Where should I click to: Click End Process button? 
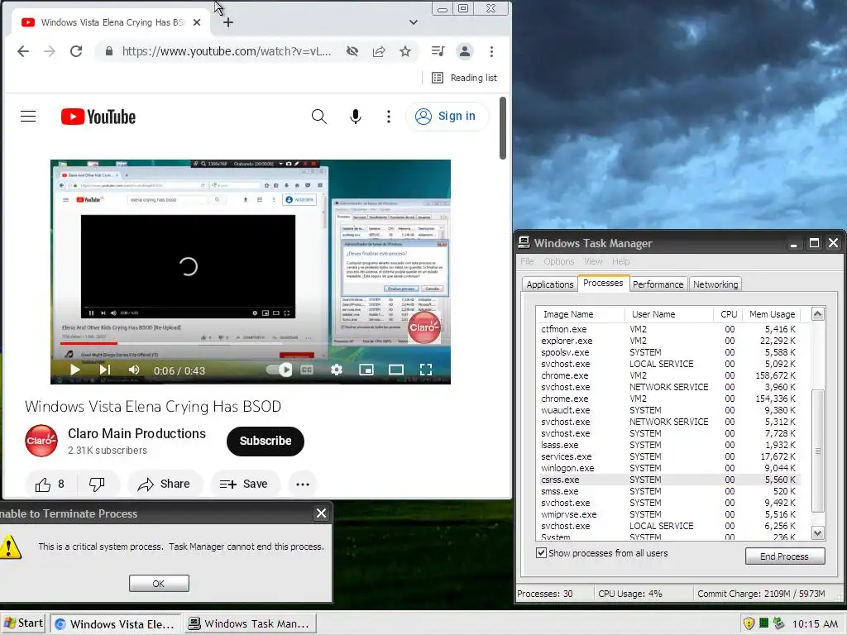pyautogui.click(x=784, y=556)
